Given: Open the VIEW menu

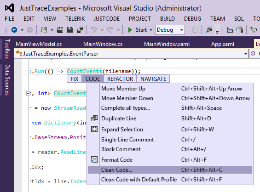Looking at the screenshot, I should 50,19.
